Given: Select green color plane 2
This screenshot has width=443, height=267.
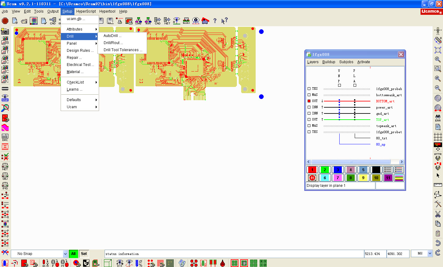Looking at the screenshot, I should coord(325,170).
